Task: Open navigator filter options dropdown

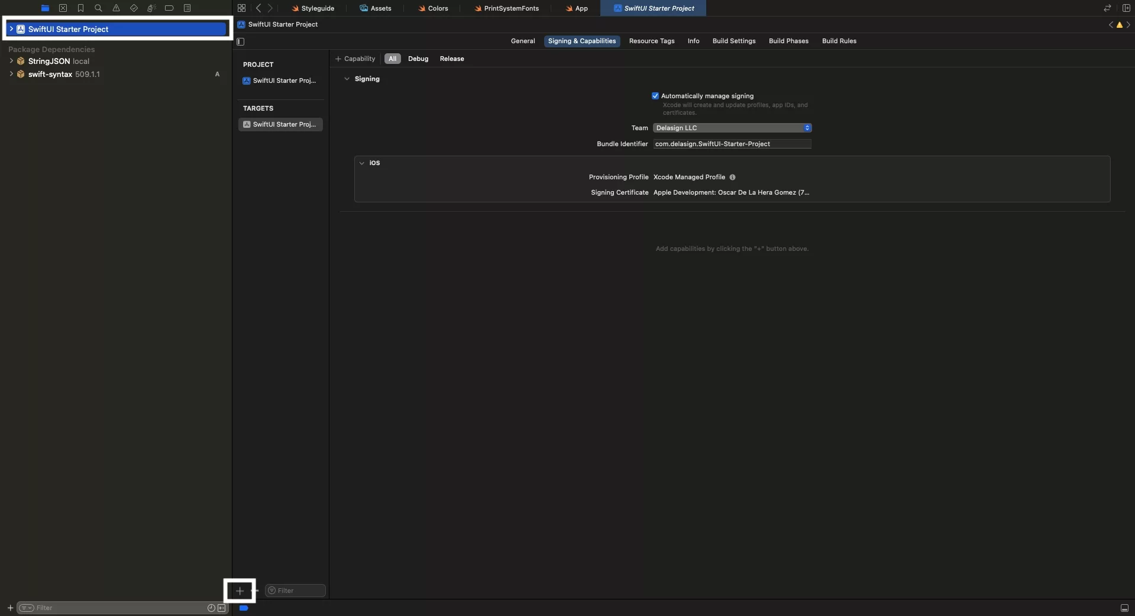Action: coord(27,608)
